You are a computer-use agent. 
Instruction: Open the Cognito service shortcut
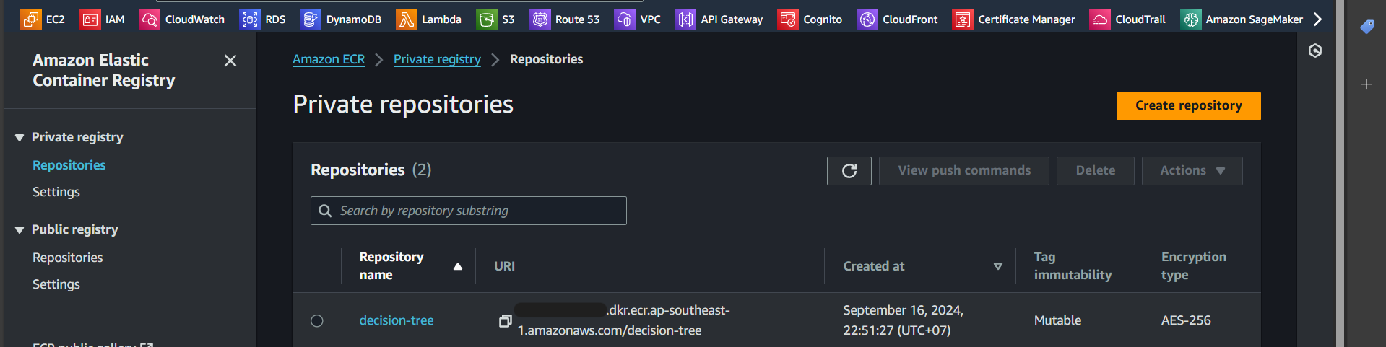click(810, 19)
